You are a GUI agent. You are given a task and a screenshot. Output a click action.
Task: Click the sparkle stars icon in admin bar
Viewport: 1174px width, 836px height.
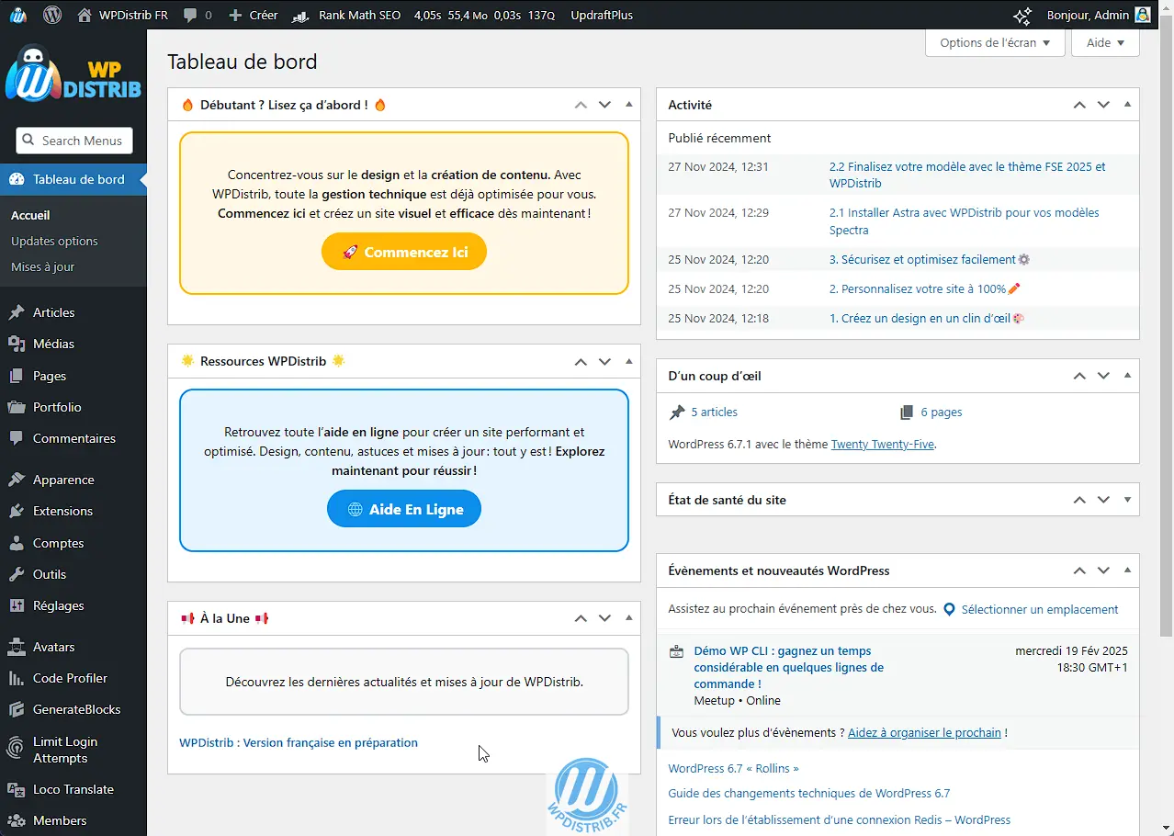1022,15
